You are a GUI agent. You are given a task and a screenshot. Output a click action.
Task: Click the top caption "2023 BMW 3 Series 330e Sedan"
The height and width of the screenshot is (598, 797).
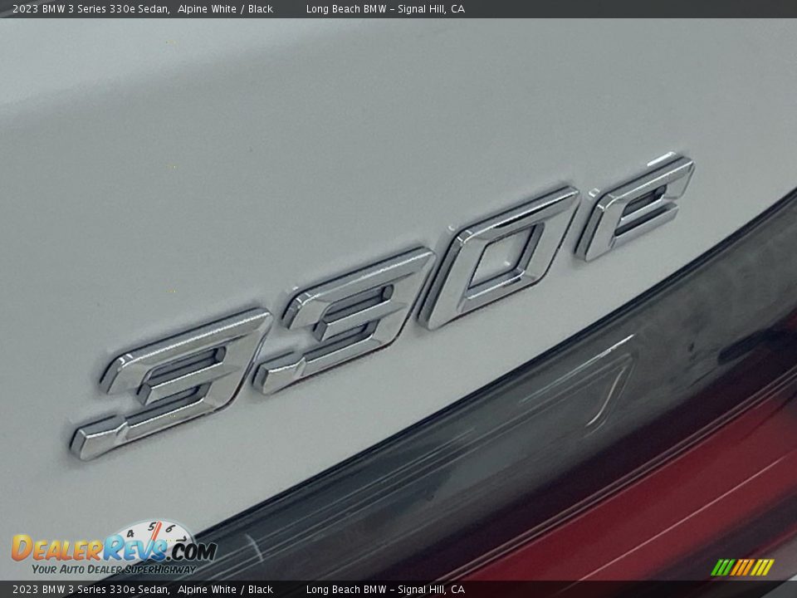[x=90, y=9]
